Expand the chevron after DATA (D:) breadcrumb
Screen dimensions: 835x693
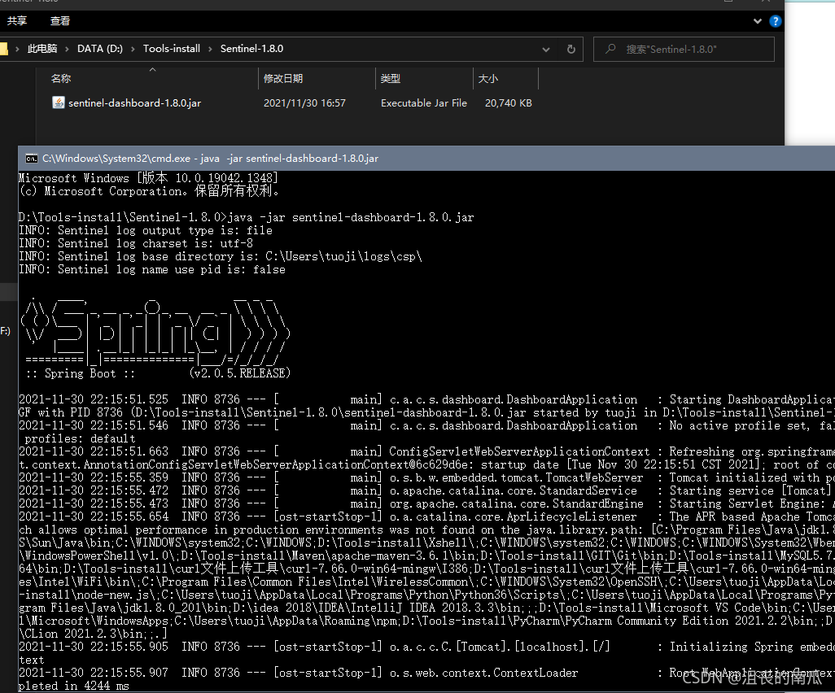point(133,49)
